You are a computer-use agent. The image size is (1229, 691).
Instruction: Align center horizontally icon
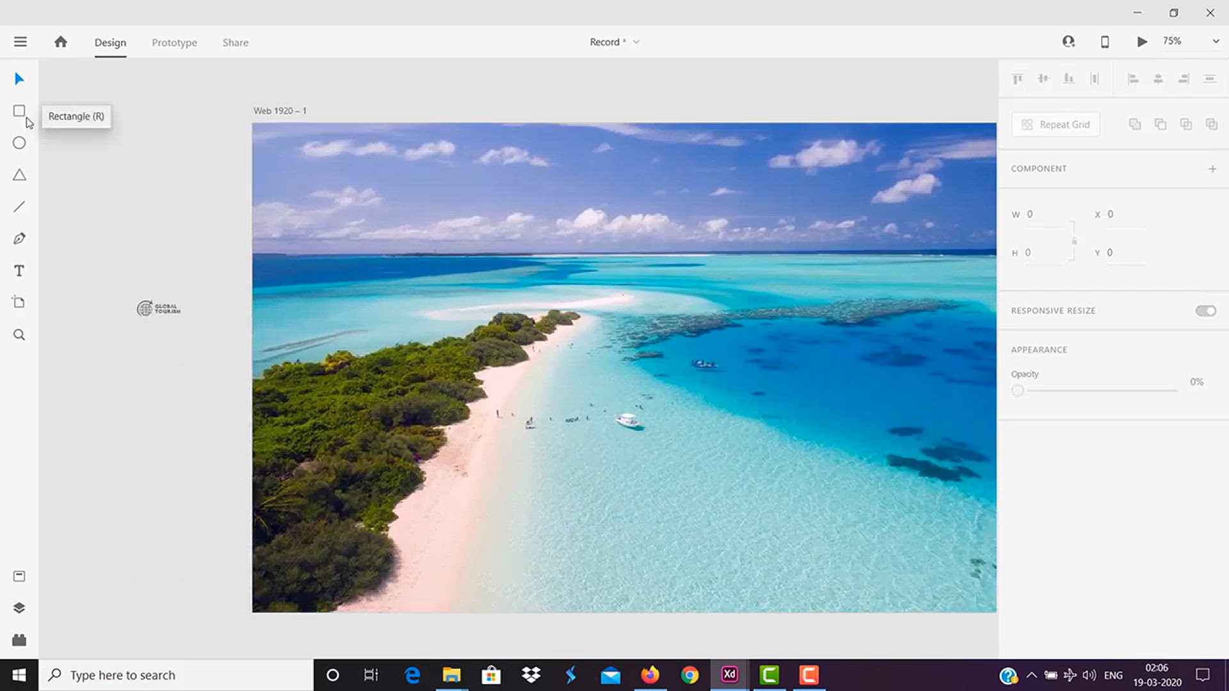click(x=1159, y=79)
